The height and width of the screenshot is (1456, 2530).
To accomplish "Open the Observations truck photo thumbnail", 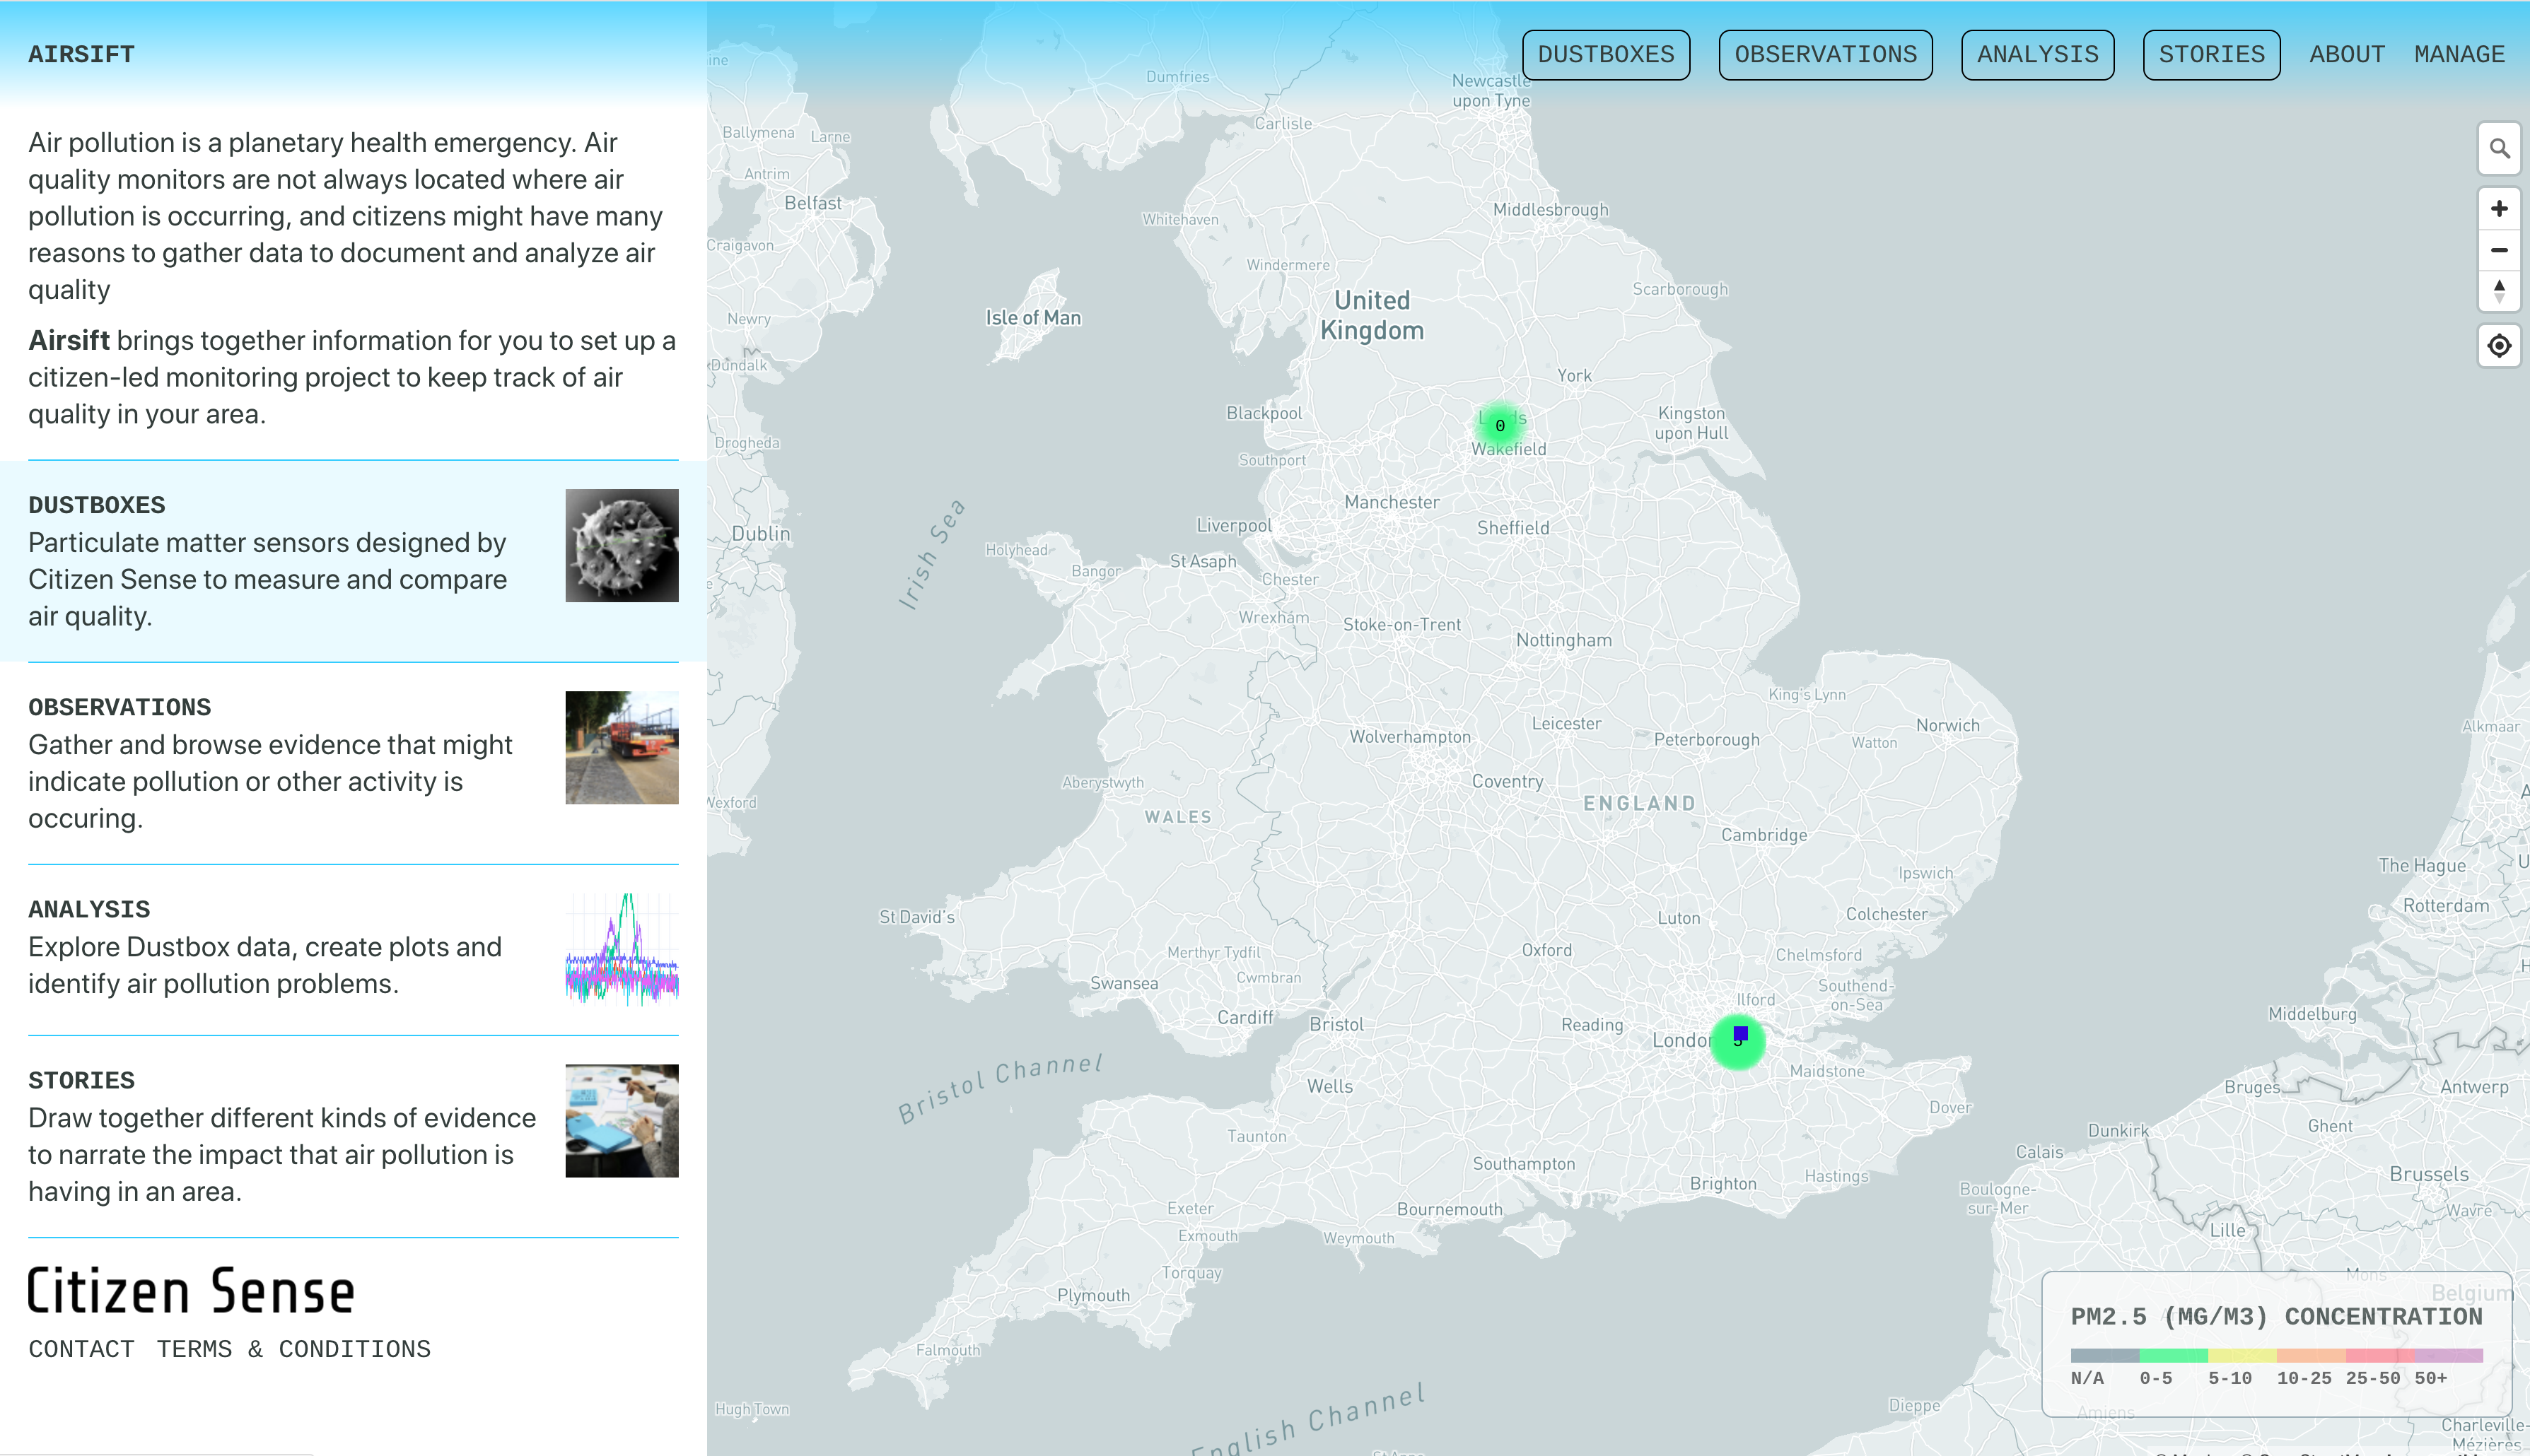I will coord(622,747).
